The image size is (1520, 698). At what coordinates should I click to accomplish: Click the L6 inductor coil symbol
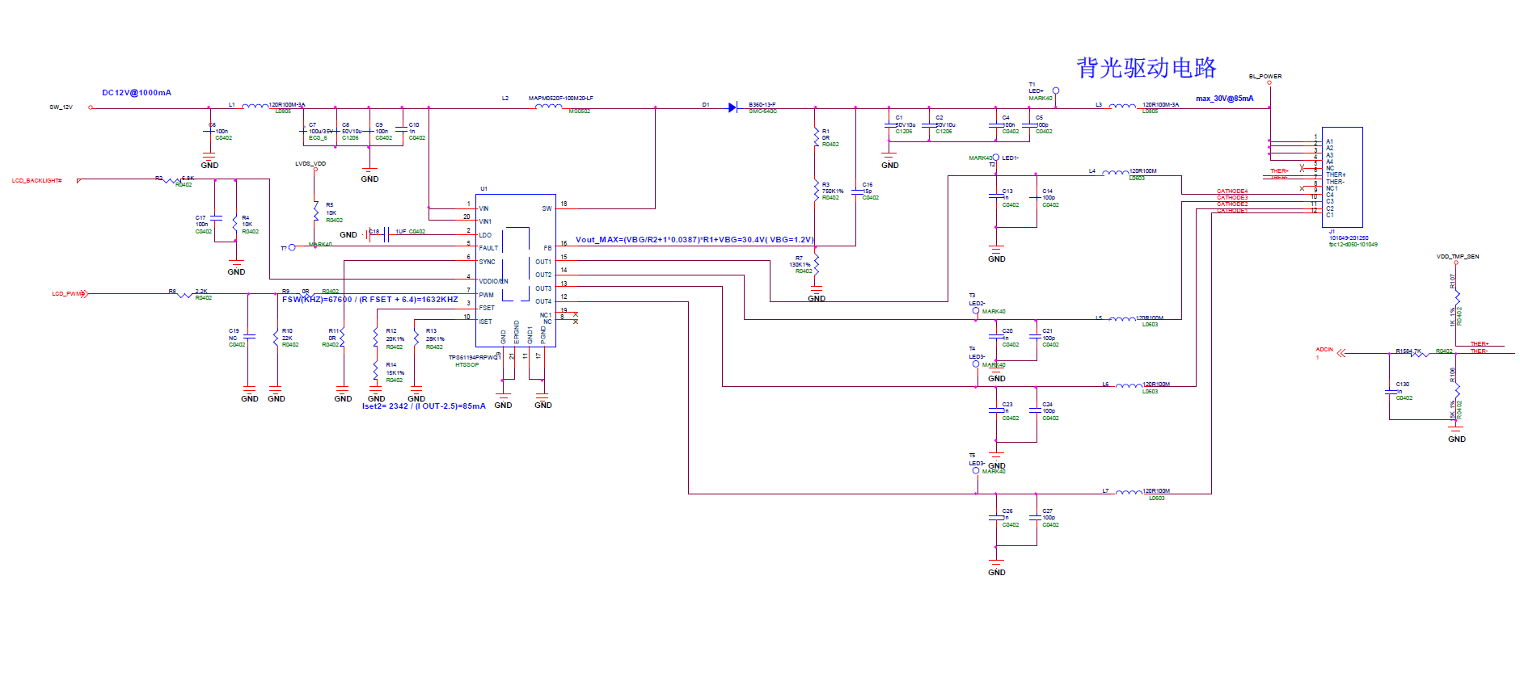1129,386
